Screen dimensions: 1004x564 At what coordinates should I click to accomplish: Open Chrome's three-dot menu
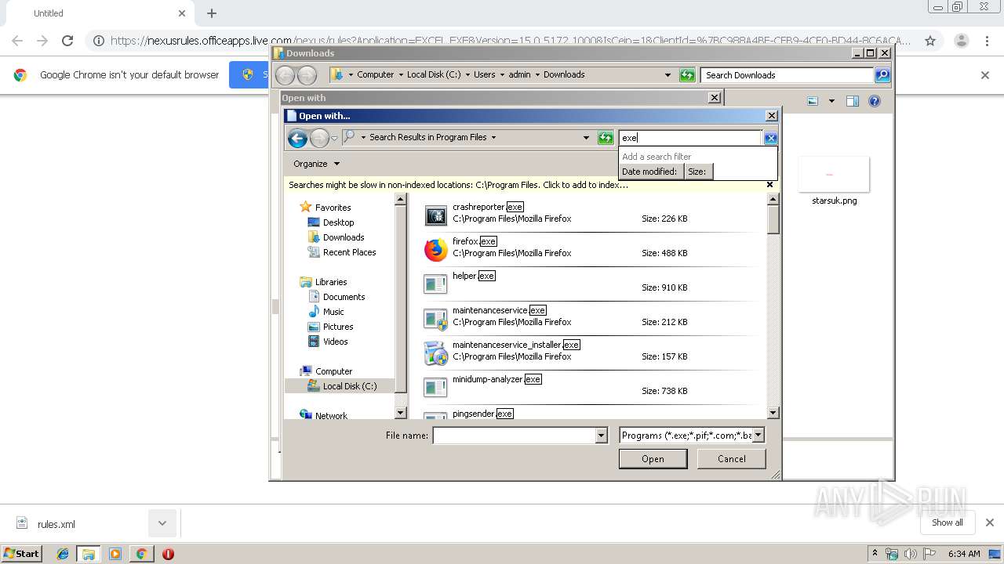(x=985, y=41)
